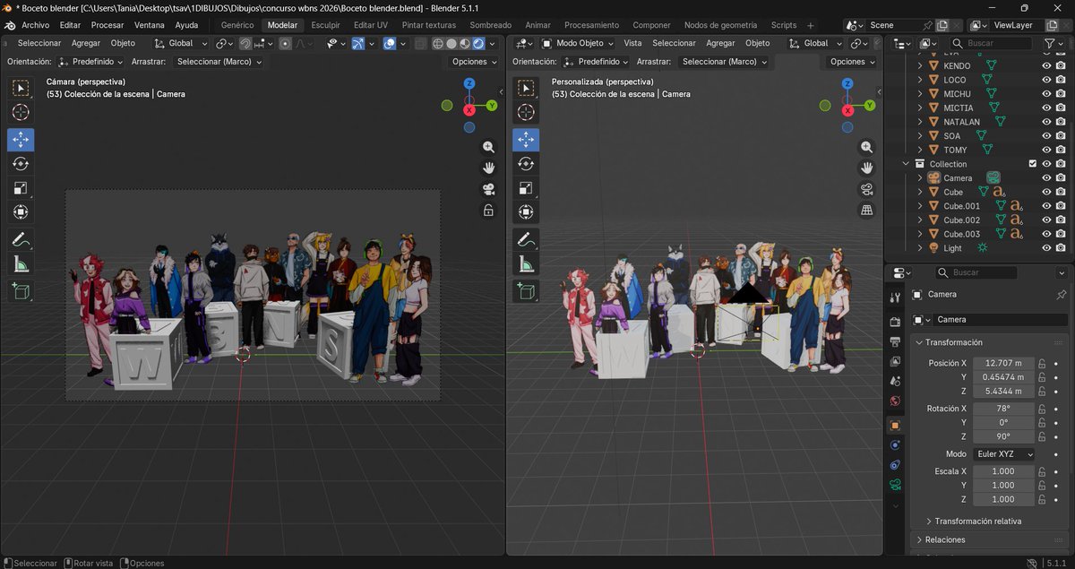
Task: Choose the Add Cube tool in left viewport
Action: coord(21,290)
